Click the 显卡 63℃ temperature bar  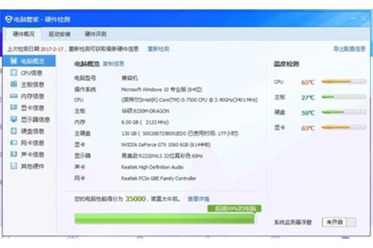(x=344, y=128)
